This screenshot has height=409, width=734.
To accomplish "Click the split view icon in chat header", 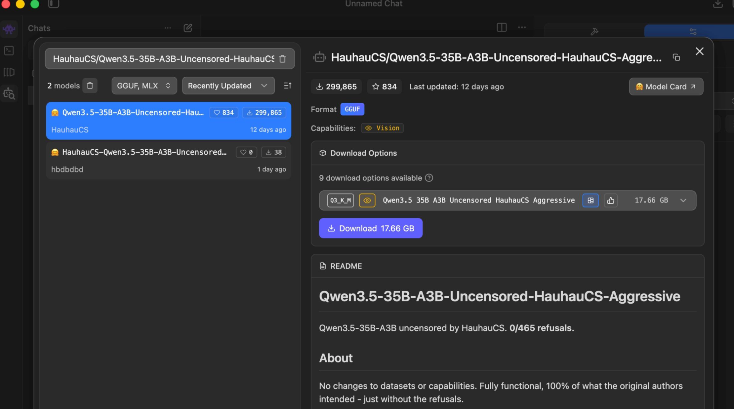I will tap(502, 27).
